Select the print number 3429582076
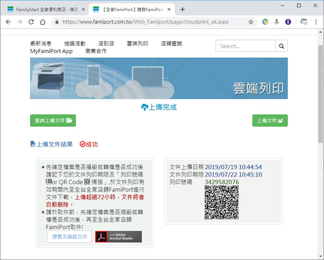The width and height of the screenshot is (324, 260). (x=222, y=182)
